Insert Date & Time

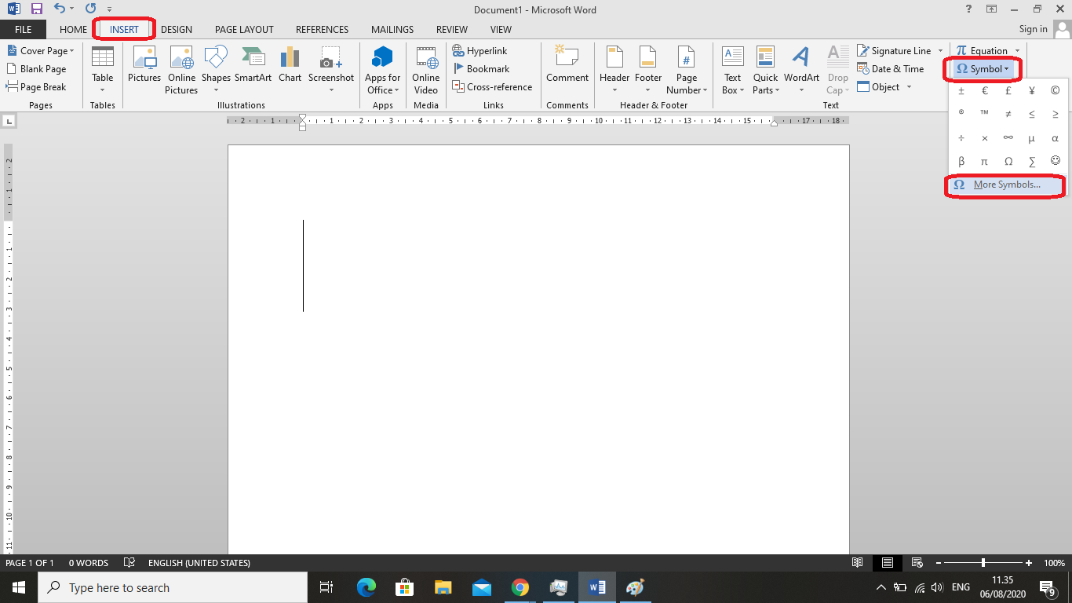pyautogui.click(x=891, y=69)
